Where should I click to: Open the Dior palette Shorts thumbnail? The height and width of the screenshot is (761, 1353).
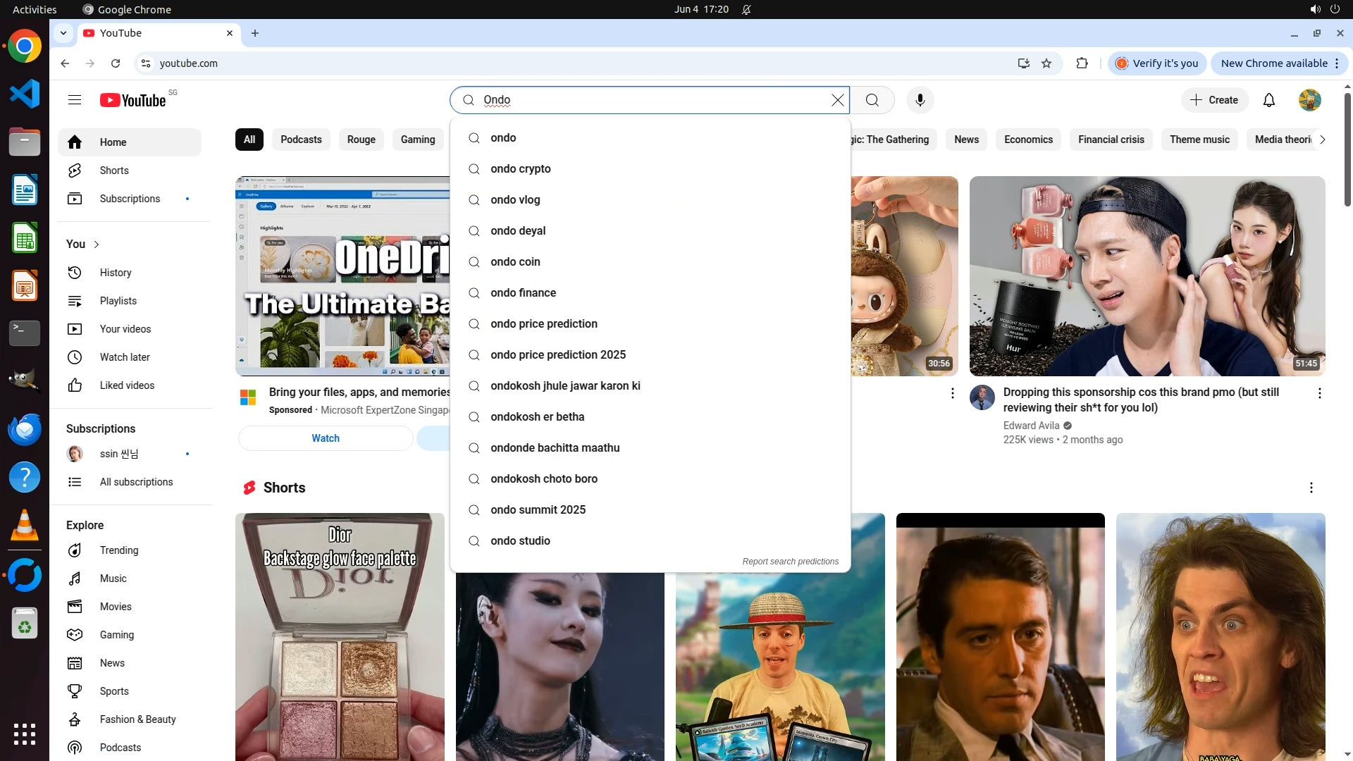340,634
